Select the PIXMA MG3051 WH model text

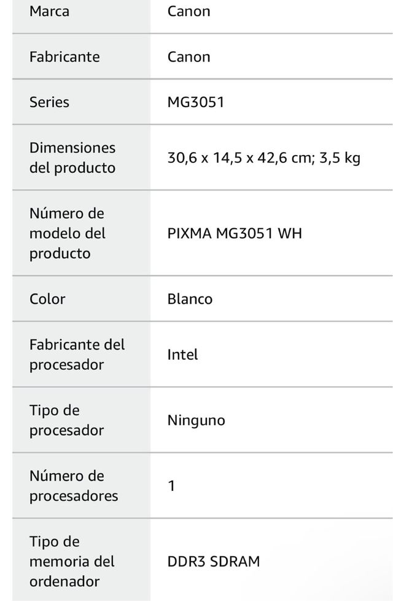(x=235, y=233)
